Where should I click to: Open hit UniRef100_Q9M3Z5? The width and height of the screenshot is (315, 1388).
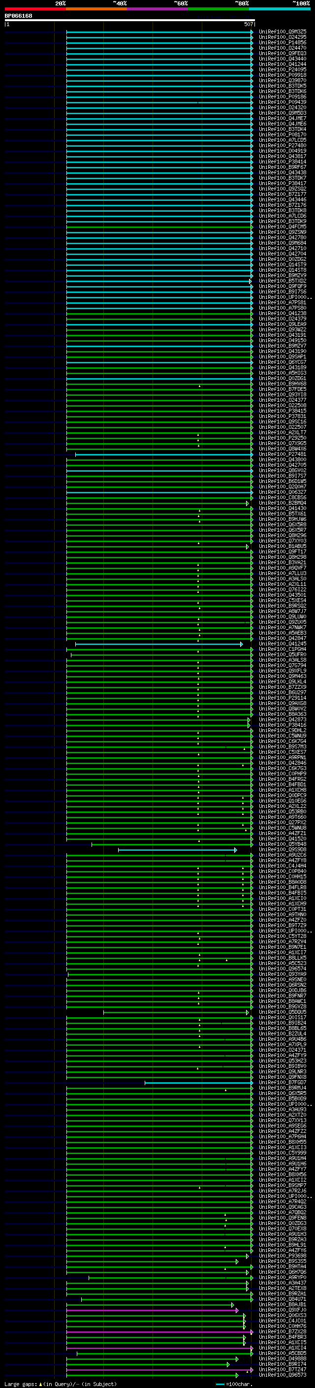point(283,32)
